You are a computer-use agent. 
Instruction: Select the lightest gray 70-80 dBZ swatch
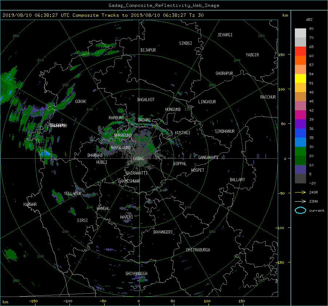click(300, 33)
